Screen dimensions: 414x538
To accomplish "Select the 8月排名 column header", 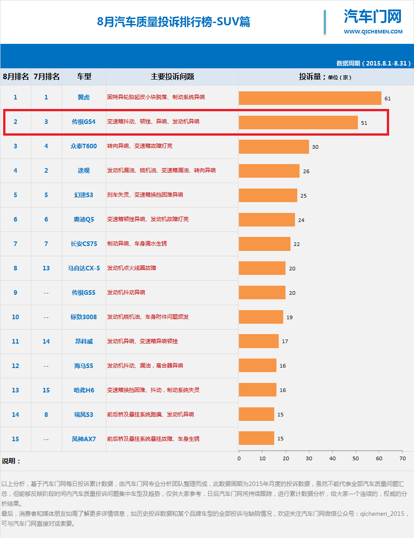I will click(15, 76).
